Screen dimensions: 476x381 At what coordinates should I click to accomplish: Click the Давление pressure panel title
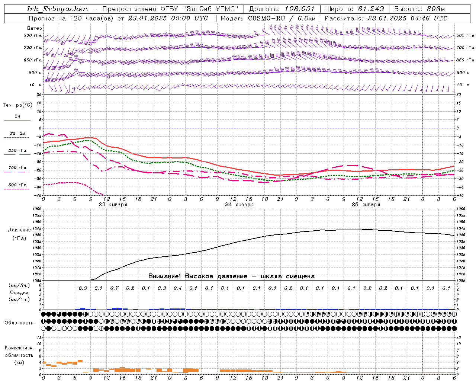pyautogui.click(x=19, y=230)
